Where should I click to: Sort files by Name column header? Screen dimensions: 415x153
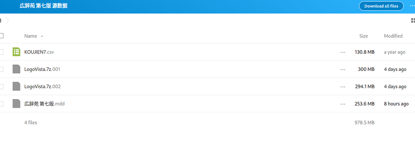(x=31, y=36)
